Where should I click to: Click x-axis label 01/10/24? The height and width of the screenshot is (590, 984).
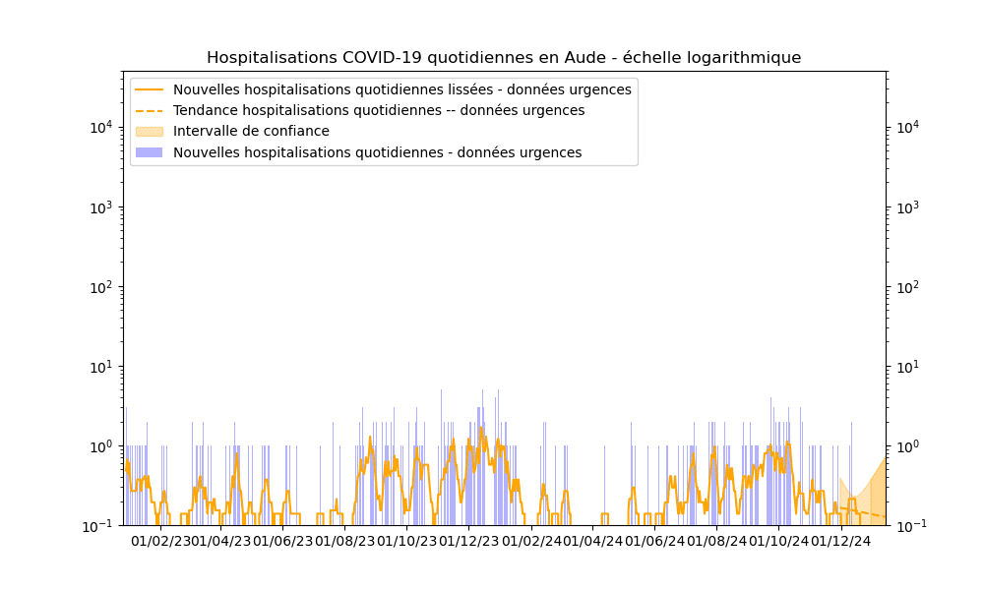[778, 541]
